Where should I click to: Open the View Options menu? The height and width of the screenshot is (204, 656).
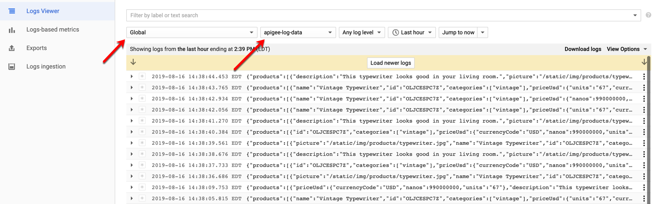(x=627, y=49)
